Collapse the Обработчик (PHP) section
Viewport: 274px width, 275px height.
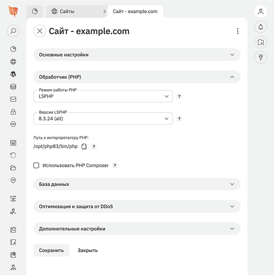137,77
